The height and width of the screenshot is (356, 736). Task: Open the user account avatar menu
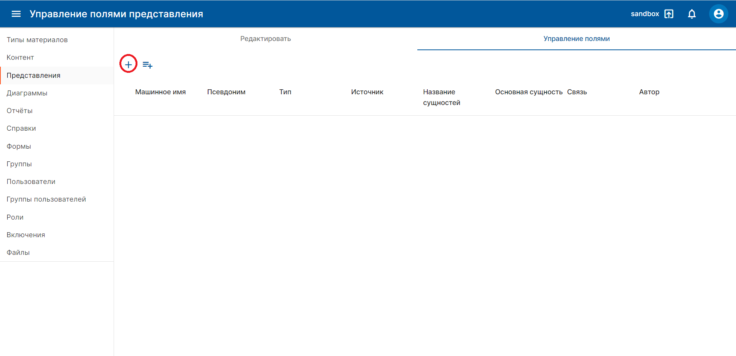pyautogui.click(x=718, y=14)
